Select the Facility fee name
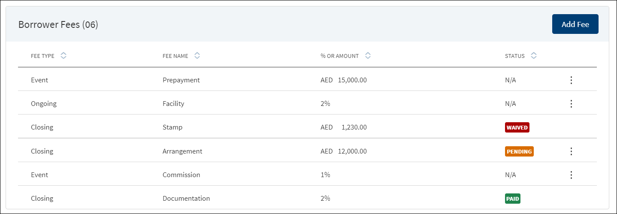This screenshot has height=214, width=617. 173,104
